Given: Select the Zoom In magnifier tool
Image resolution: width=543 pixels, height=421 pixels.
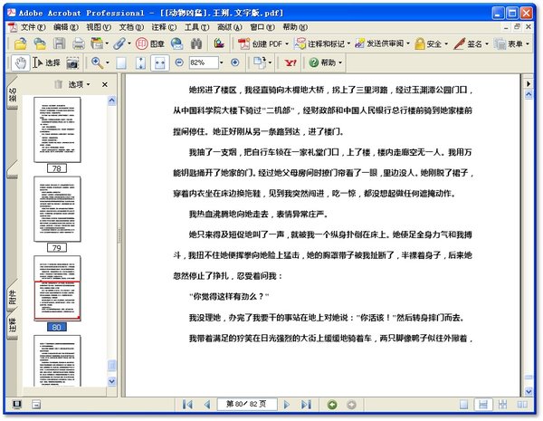Looking at the screenshot, I should [x=97, y=63].
